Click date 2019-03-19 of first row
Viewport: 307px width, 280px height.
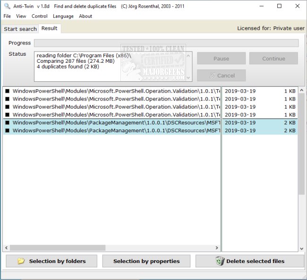click(240, 91)
